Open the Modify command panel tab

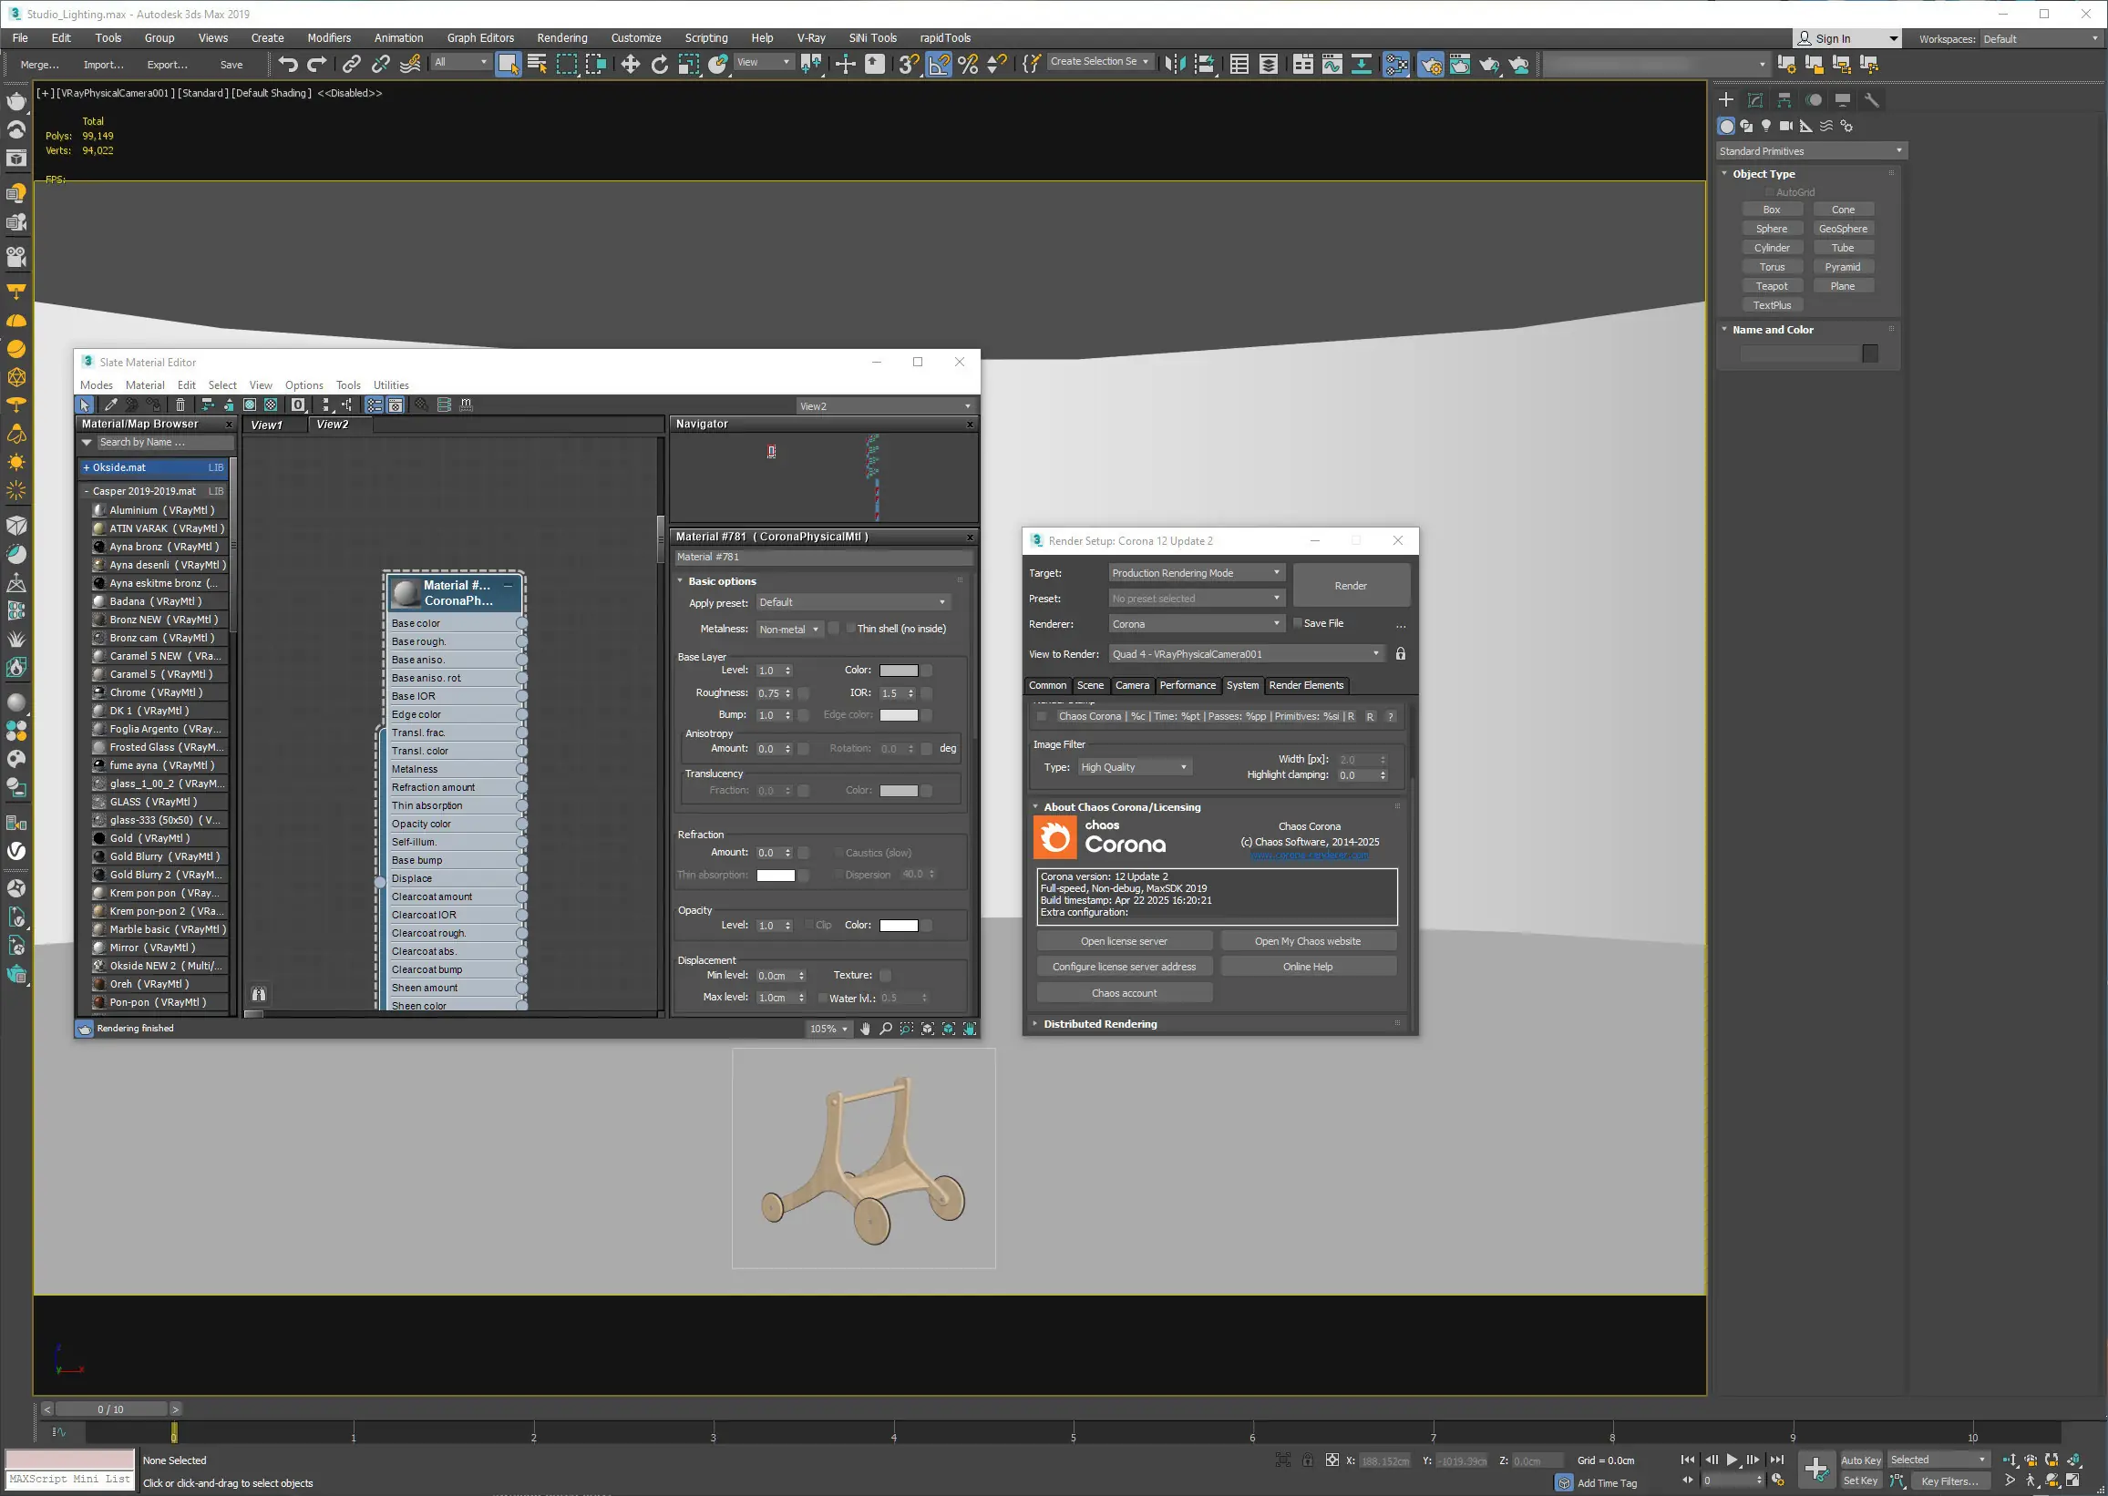(1755, 99)
